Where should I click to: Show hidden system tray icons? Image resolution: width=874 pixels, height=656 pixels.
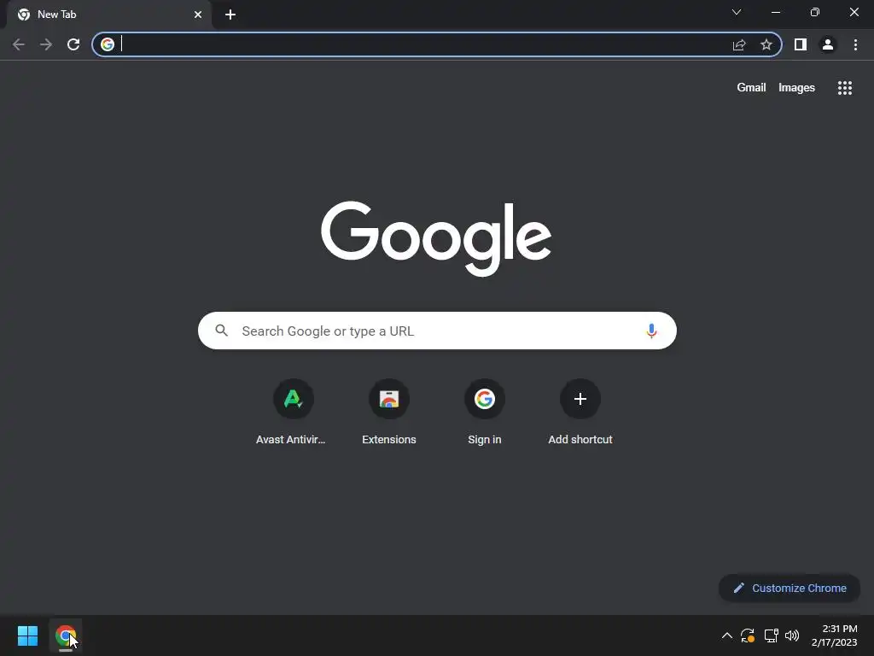point(727,635)
